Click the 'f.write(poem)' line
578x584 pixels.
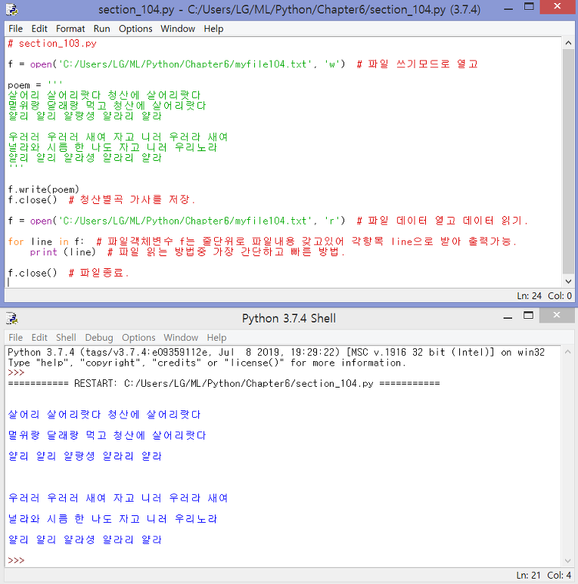(x=43, y=189)
